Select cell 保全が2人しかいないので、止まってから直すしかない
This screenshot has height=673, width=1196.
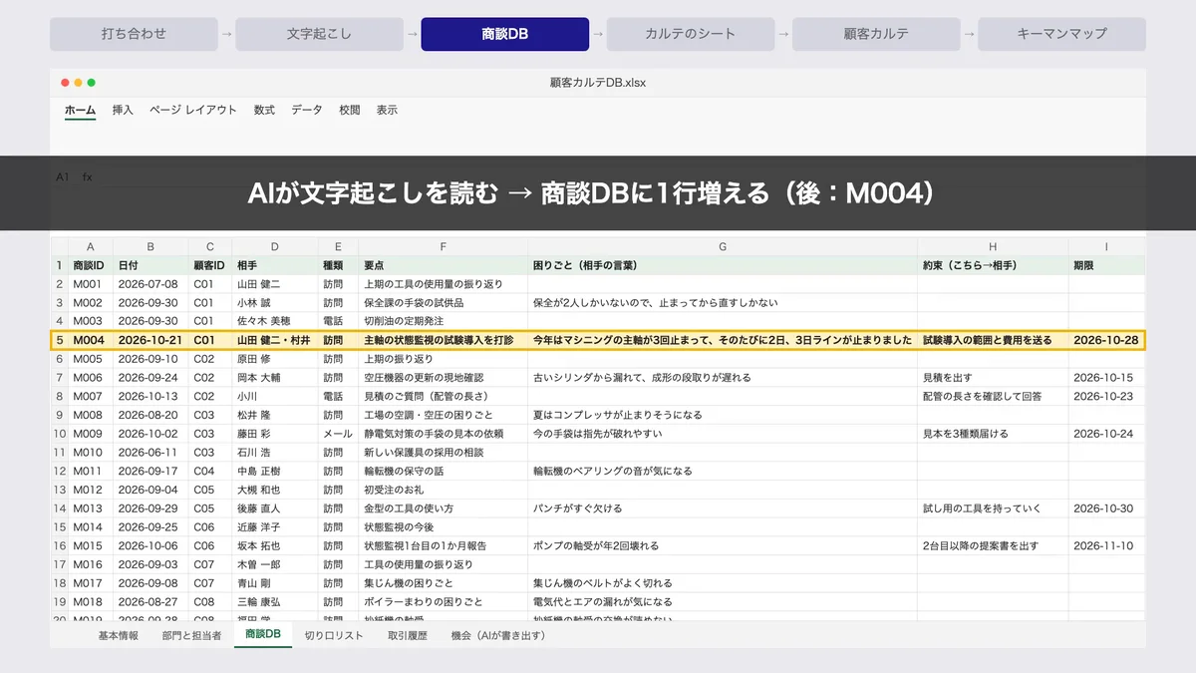[724, 303]
